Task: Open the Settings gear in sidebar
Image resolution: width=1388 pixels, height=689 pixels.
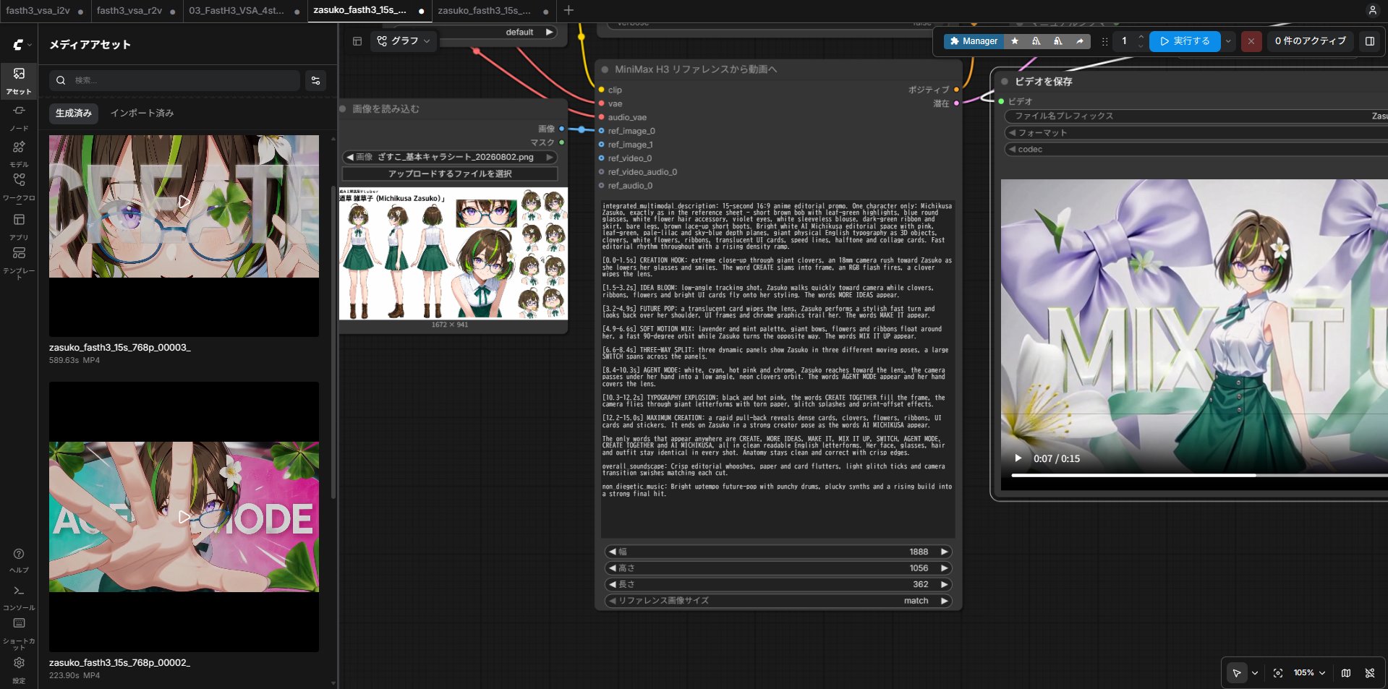Action: tap(19, 669)
